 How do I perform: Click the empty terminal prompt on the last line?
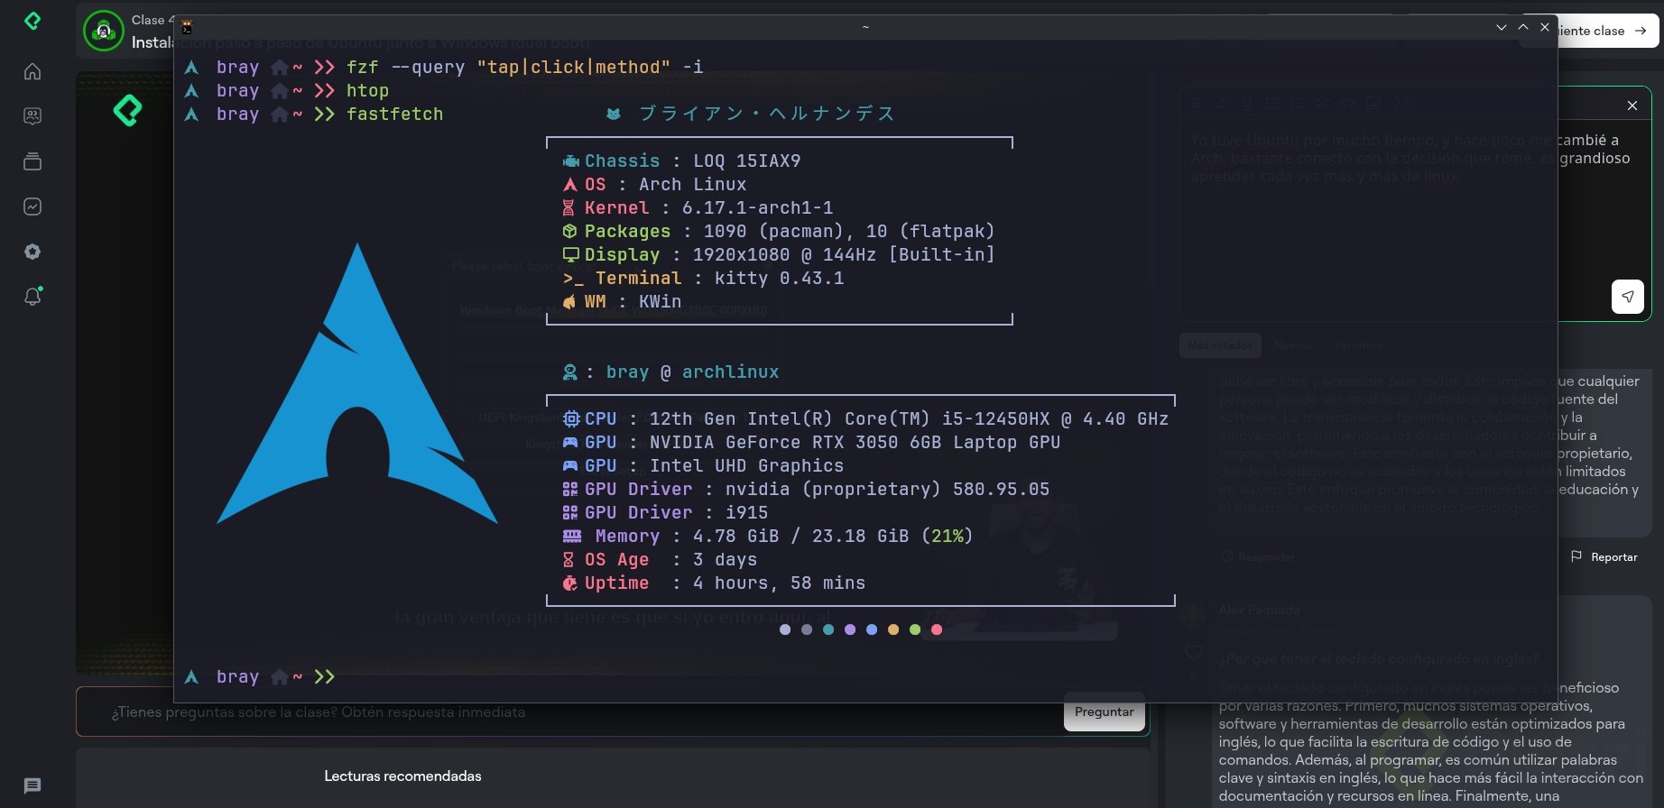(260, 677)
